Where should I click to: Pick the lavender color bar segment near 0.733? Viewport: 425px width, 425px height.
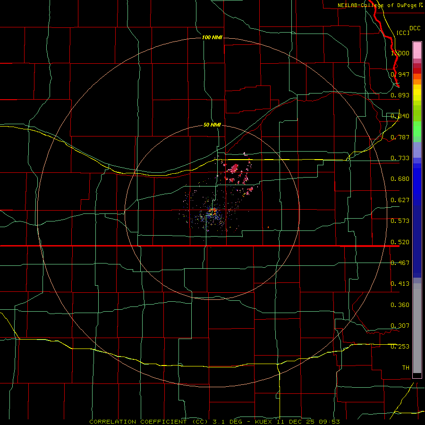point(417,150)
